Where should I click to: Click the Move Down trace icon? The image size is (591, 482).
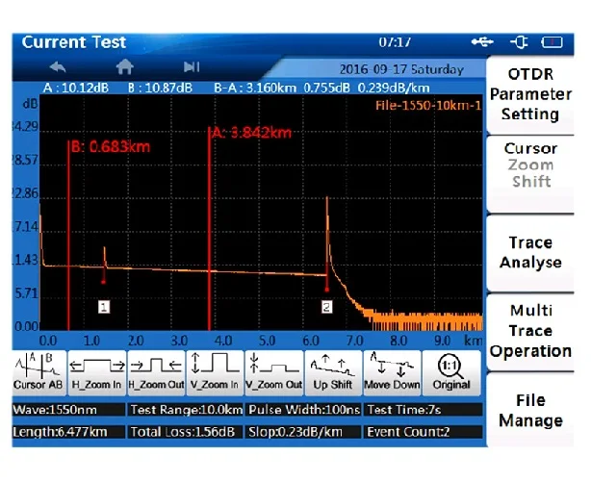(391, 372)
